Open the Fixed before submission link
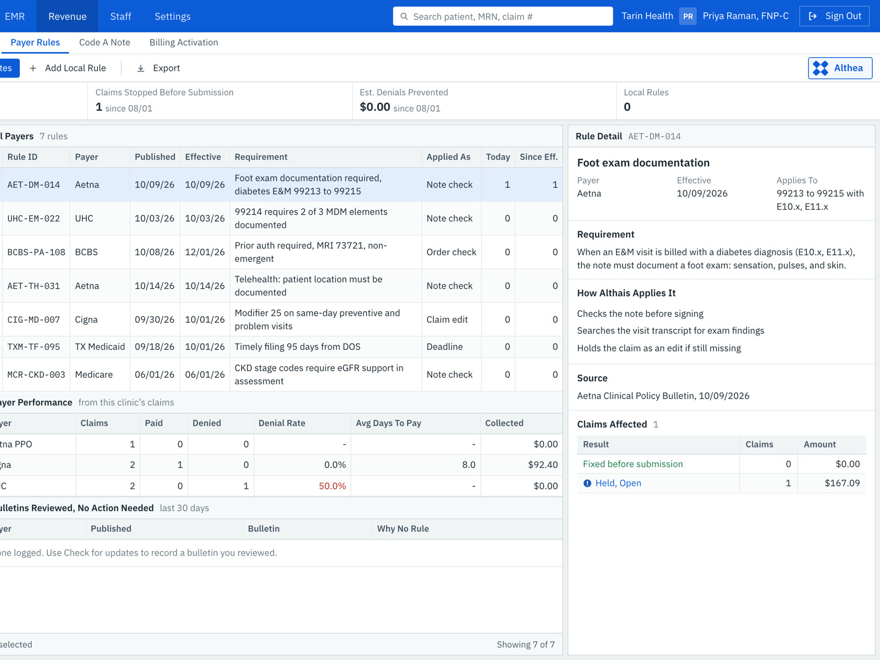This screenshot has height=660, width=880. (x=632, y=464)
